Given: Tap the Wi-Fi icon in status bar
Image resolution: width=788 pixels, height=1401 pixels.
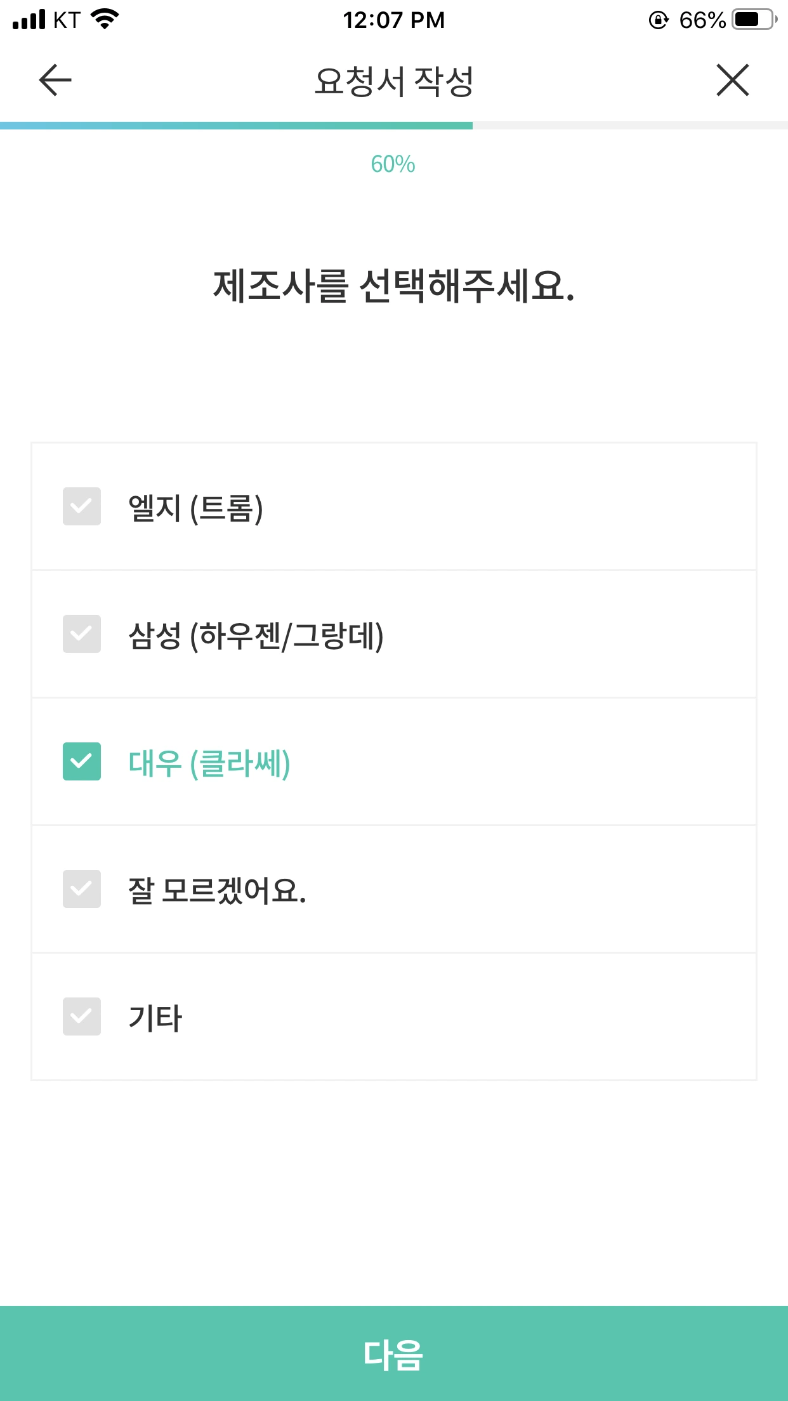Looking at the screenshot, I should [105, 19].
